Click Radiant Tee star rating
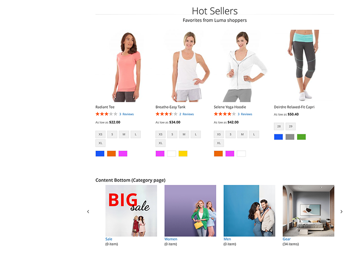Image resolution: width=359 pixels, height=254 pixels. coord(106,114)
